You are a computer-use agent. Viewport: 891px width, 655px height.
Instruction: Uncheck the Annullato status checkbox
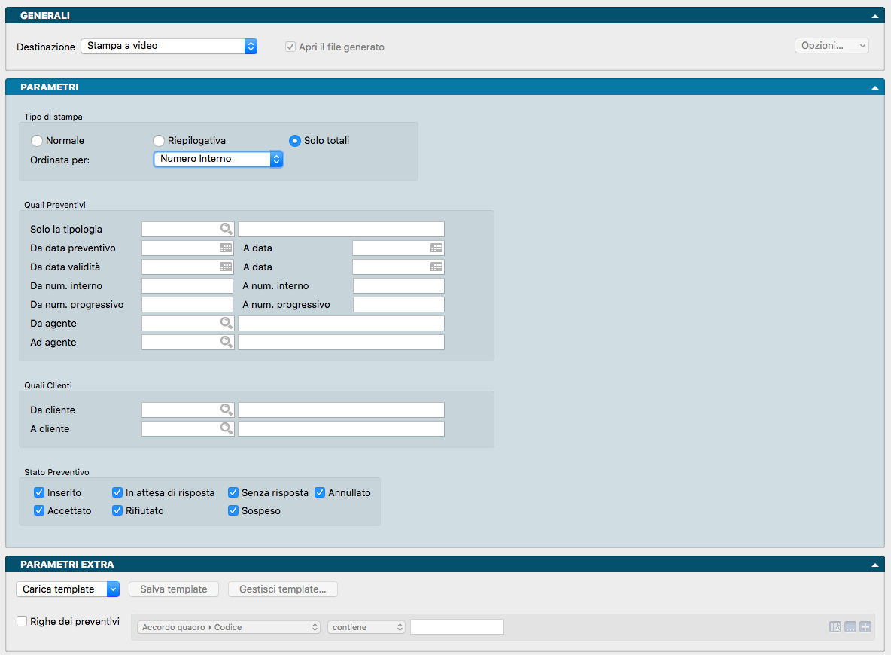pos(321,493)
